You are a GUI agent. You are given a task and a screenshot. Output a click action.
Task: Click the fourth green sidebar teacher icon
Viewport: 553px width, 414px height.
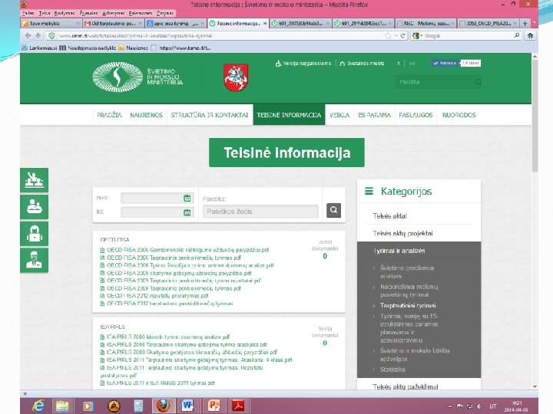(x=35, y=260)
